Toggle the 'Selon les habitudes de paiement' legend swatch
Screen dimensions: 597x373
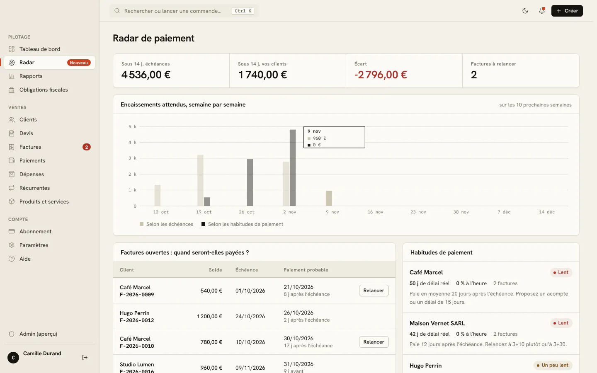pyautogui.click(x=204, y=224)
